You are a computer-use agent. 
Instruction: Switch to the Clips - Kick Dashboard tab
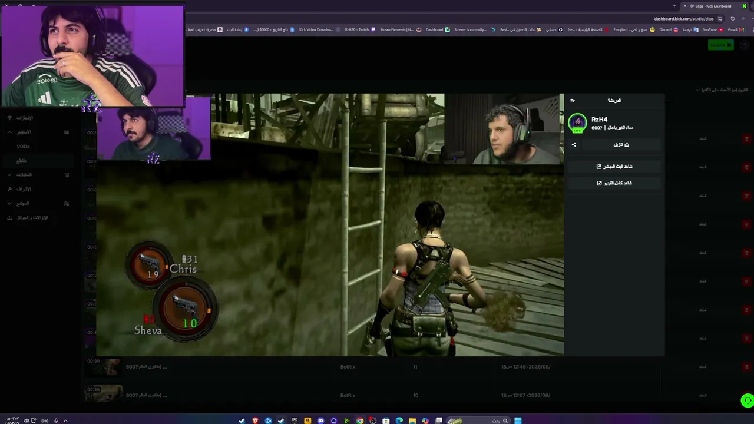point(713,6)
